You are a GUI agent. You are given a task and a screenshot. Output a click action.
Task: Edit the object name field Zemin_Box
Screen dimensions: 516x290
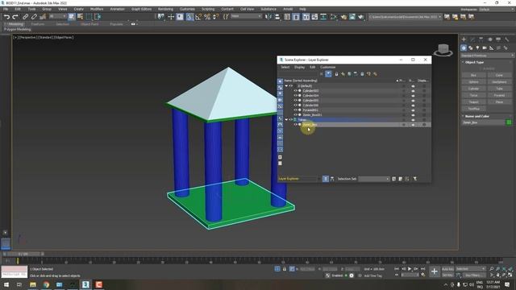coord(483,122)
